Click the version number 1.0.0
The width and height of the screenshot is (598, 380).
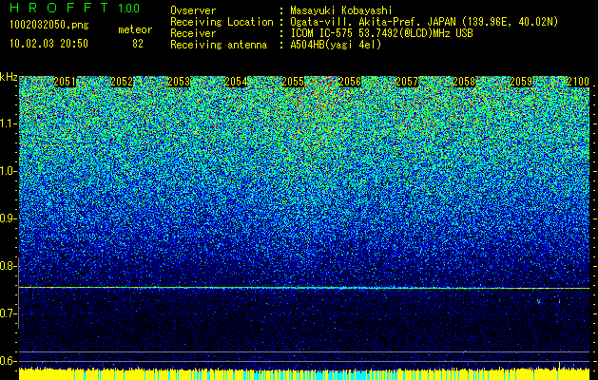tap(129, 9)
